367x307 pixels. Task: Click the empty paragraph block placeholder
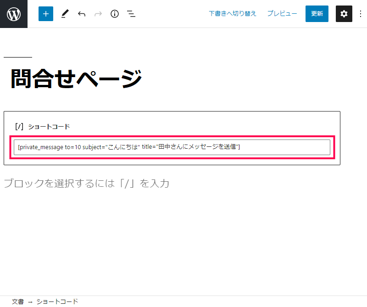coord(86,183)
